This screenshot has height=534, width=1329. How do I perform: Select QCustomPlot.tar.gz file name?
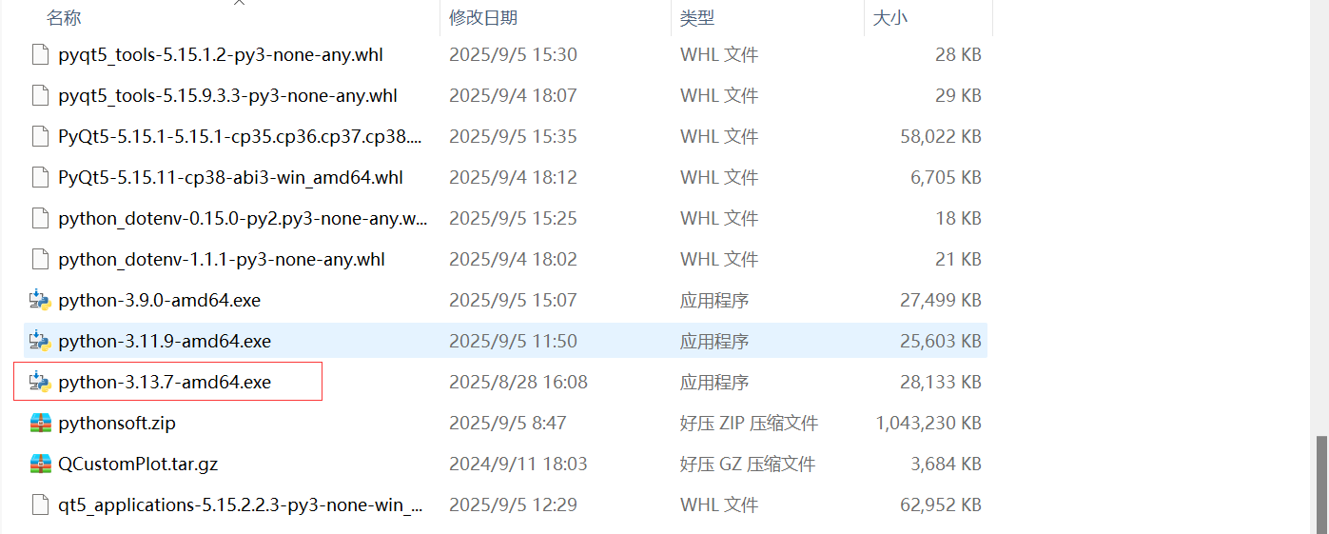[x=138, y=464]
